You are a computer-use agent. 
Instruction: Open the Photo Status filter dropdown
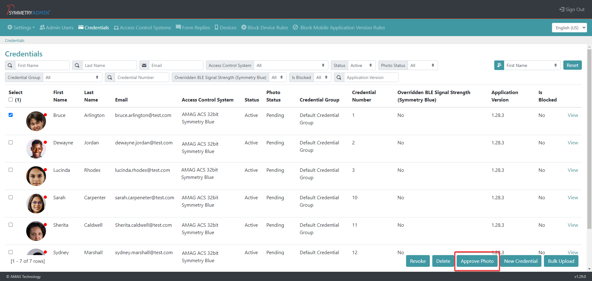(x=423, y=65)
